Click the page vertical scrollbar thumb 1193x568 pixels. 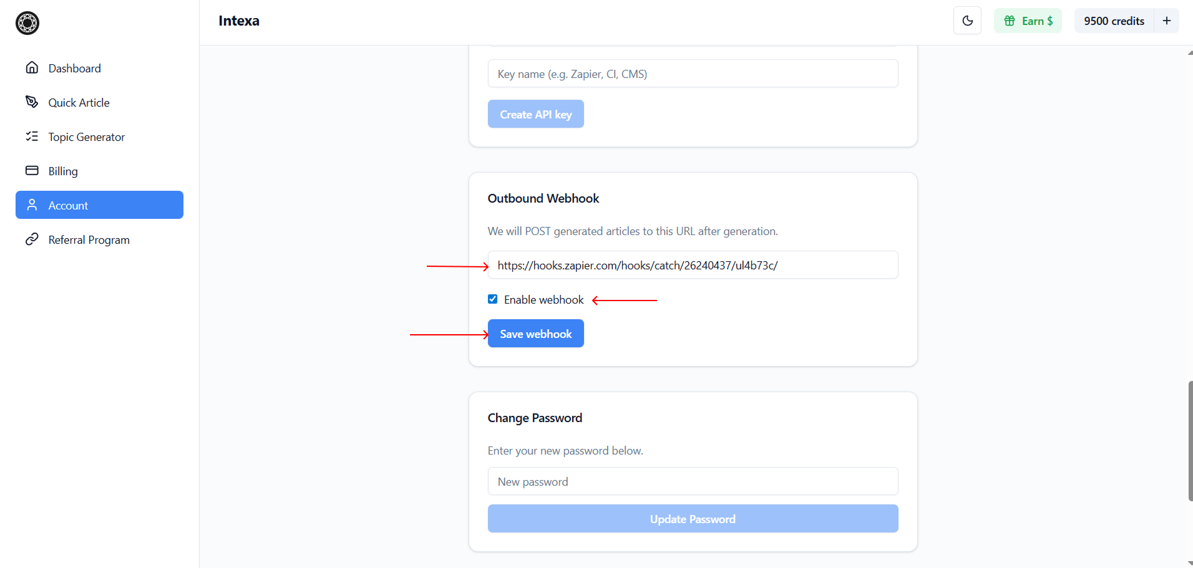click(x=1190, y=440)
